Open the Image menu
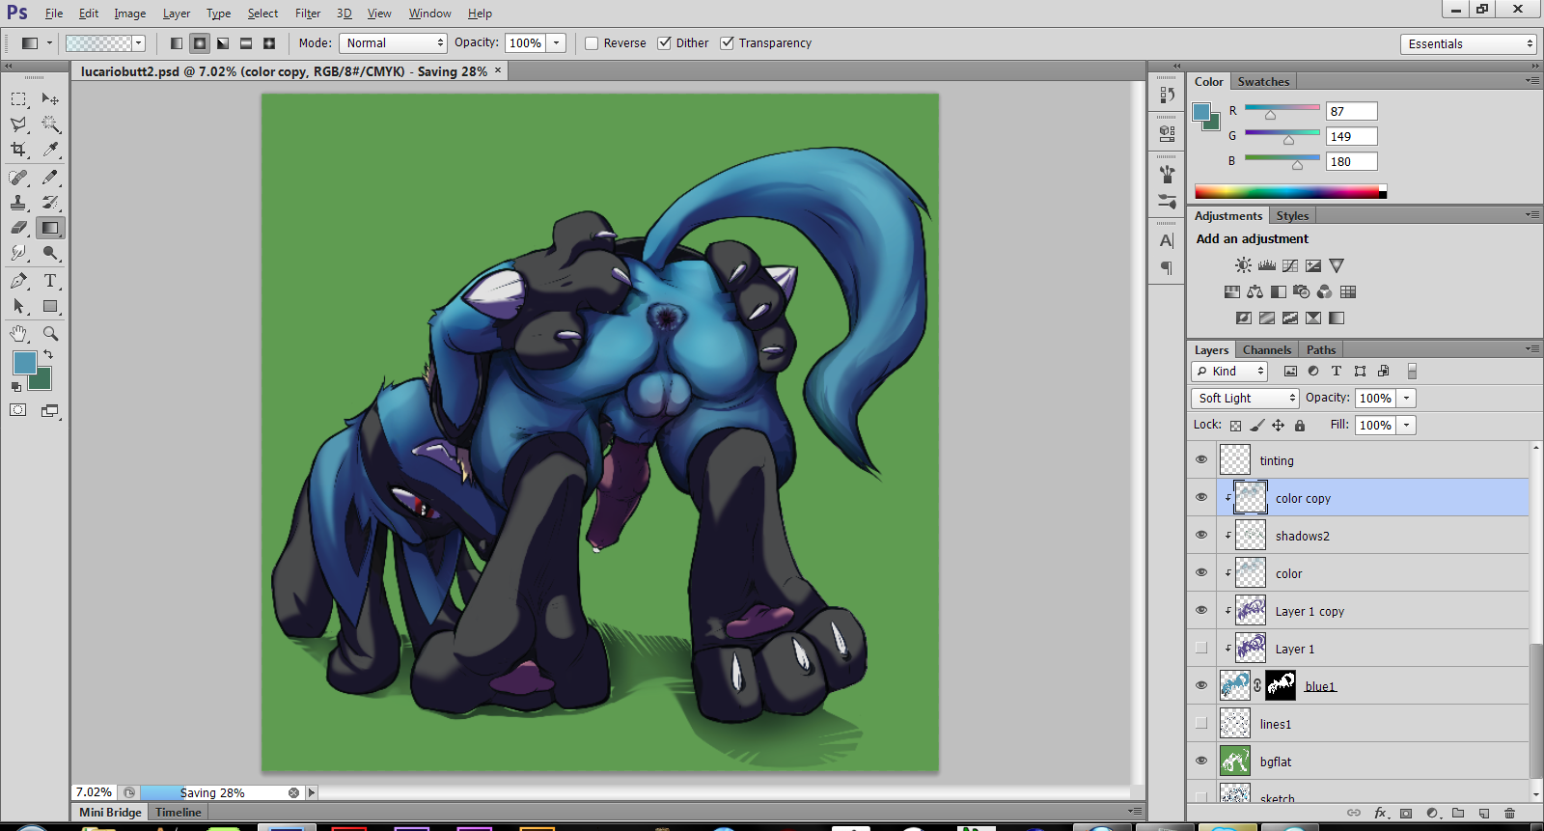Viewport: 1544px width, 831px height. (130, 14)
